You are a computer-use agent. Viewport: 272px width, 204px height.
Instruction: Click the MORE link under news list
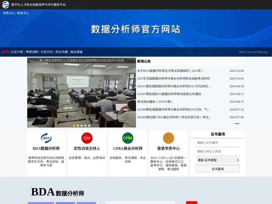click(x=238, y=124)
